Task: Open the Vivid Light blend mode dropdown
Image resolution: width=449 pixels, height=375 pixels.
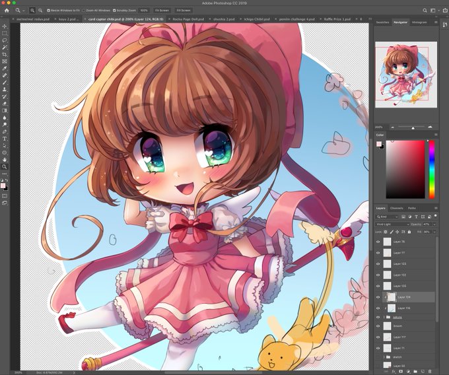Action: pos(393,224)
